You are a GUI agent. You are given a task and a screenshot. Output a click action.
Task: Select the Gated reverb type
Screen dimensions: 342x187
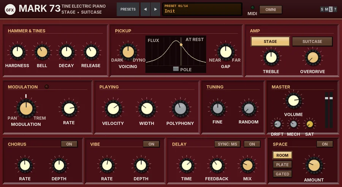[282, 174]
